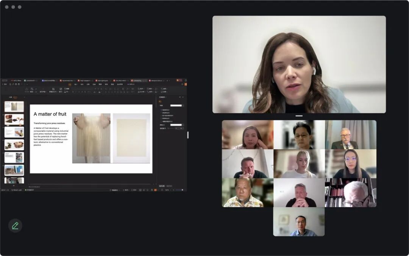The height and width of the screenshot is (256, 409).
Task: Click the notes placeholder below the slide
Action: [x=34, y=187]
